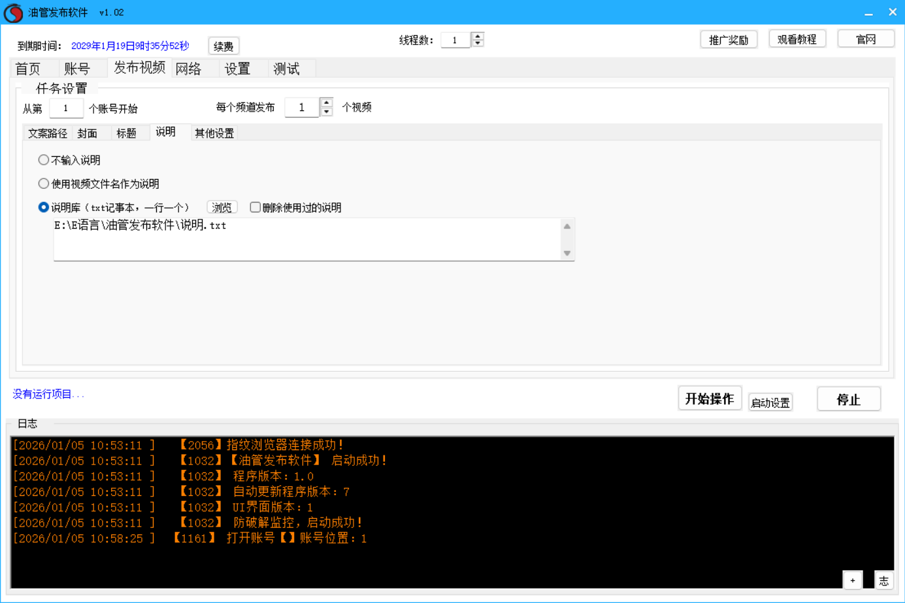Click the '+' button in log panel

(x=852, y=580)
